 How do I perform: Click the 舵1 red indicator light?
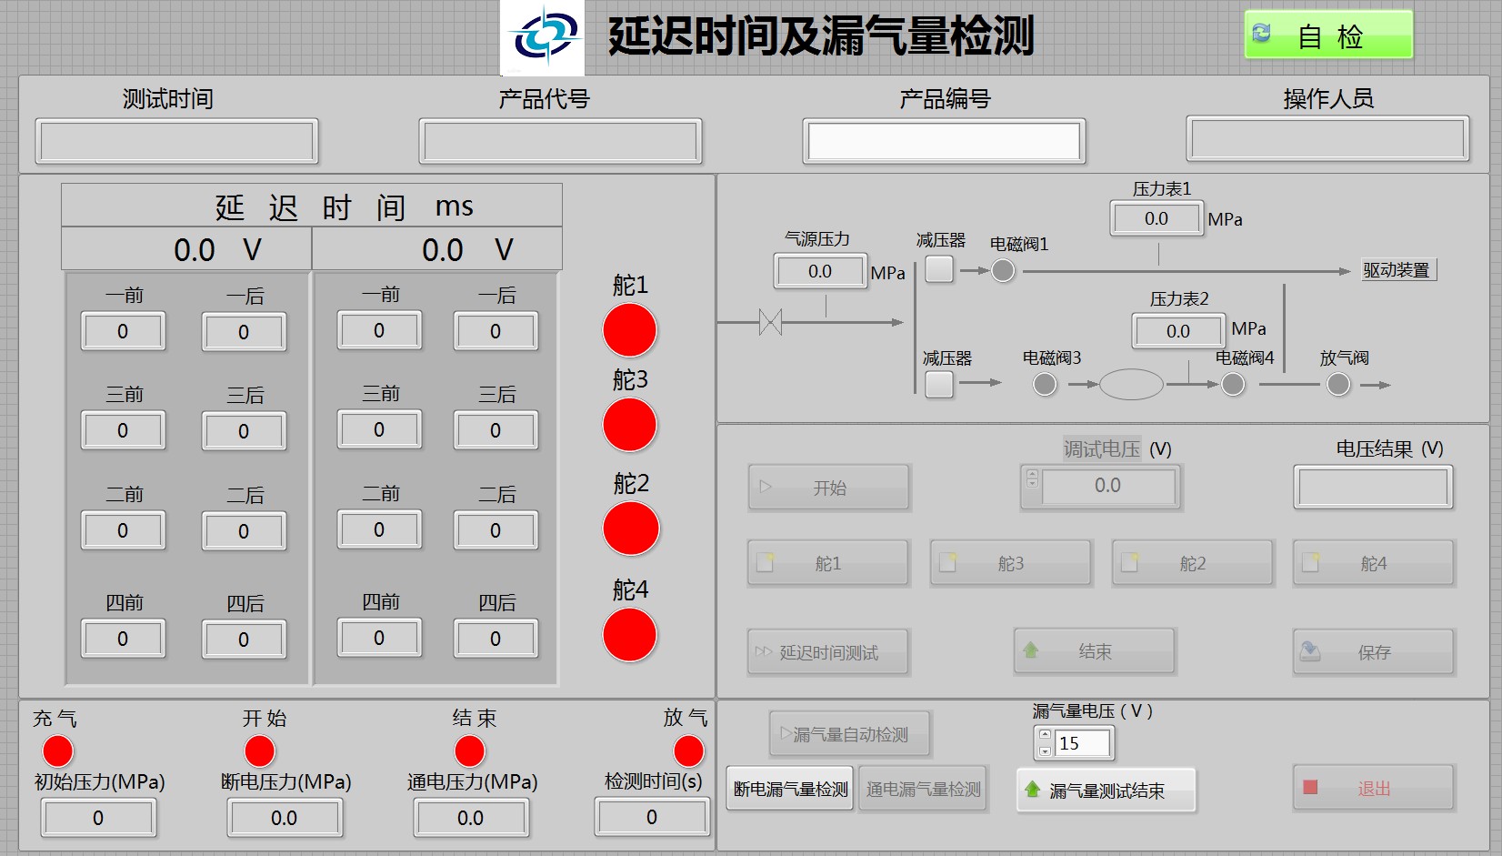629,330
